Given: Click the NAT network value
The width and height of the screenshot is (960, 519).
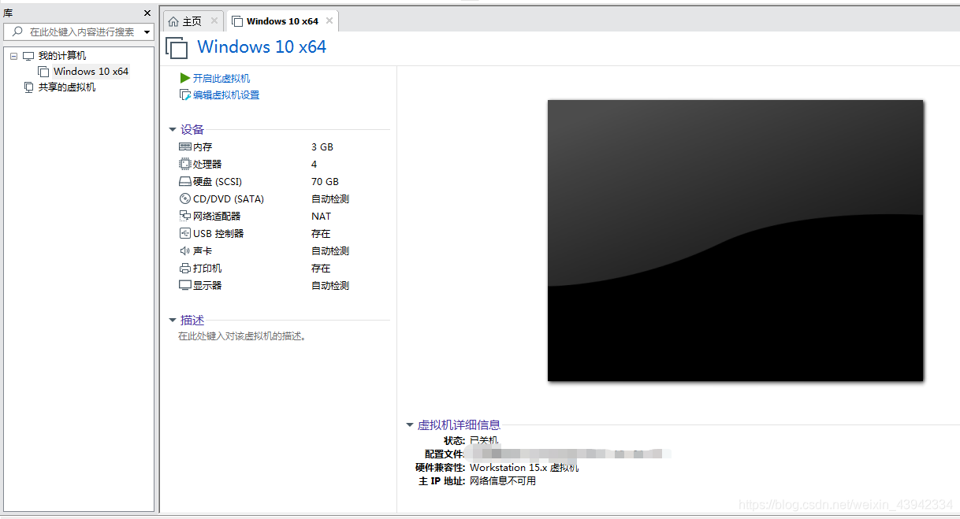Looking at the screenshot, I should pyautogui.click(x=322, y=217).
